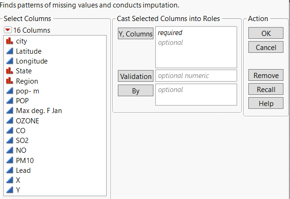Click the Recall button

click(x=266, y=90)
